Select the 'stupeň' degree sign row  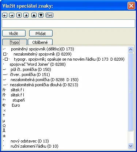[x=65, y=100]
